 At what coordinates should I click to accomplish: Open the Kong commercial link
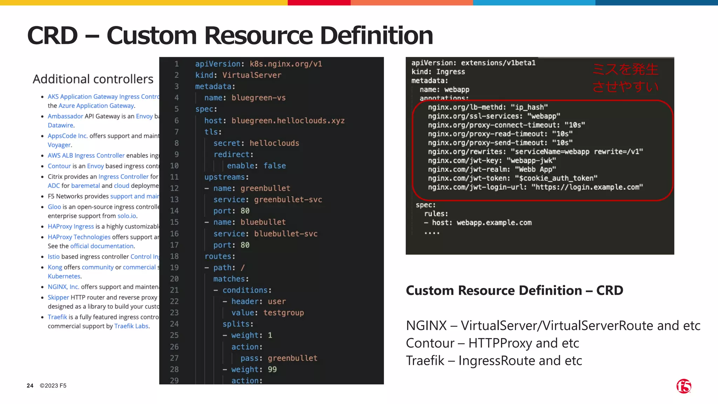[139, 267]
